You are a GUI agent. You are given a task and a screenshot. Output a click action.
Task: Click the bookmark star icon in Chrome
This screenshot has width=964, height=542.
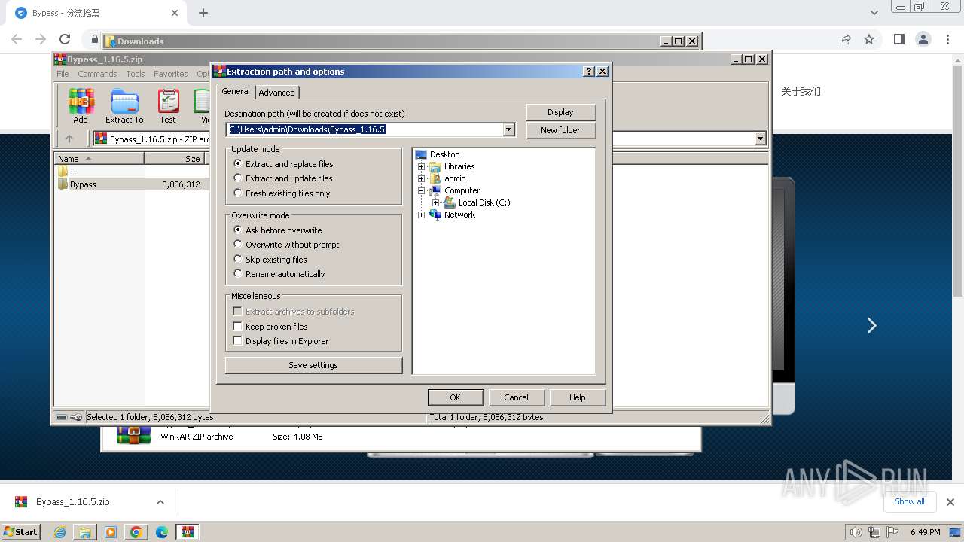pyautogui.click(x=869, y=39)
